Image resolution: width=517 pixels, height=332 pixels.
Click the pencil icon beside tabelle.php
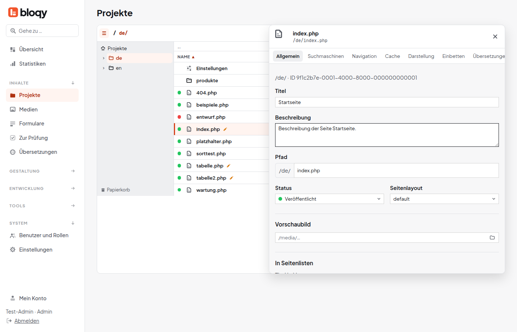pyautogui.click(x=229, y=166)
